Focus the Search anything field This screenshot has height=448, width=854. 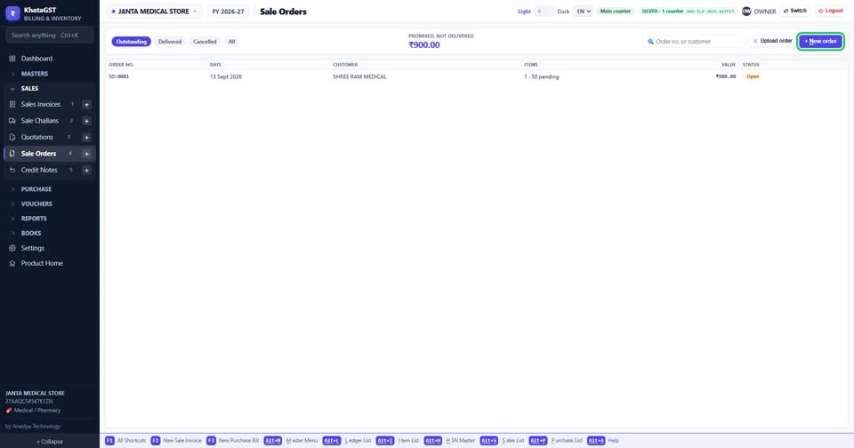[50, 36]
